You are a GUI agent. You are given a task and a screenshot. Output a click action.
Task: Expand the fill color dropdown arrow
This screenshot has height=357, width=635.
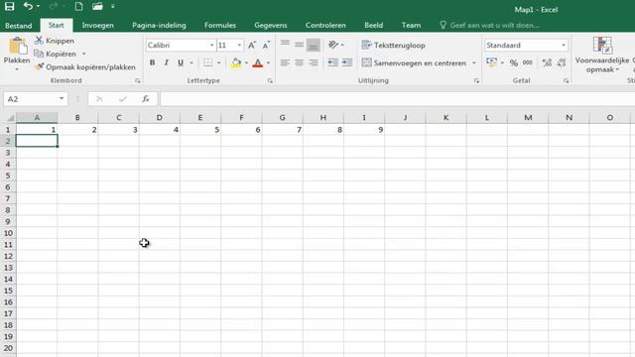pos(246,62)
